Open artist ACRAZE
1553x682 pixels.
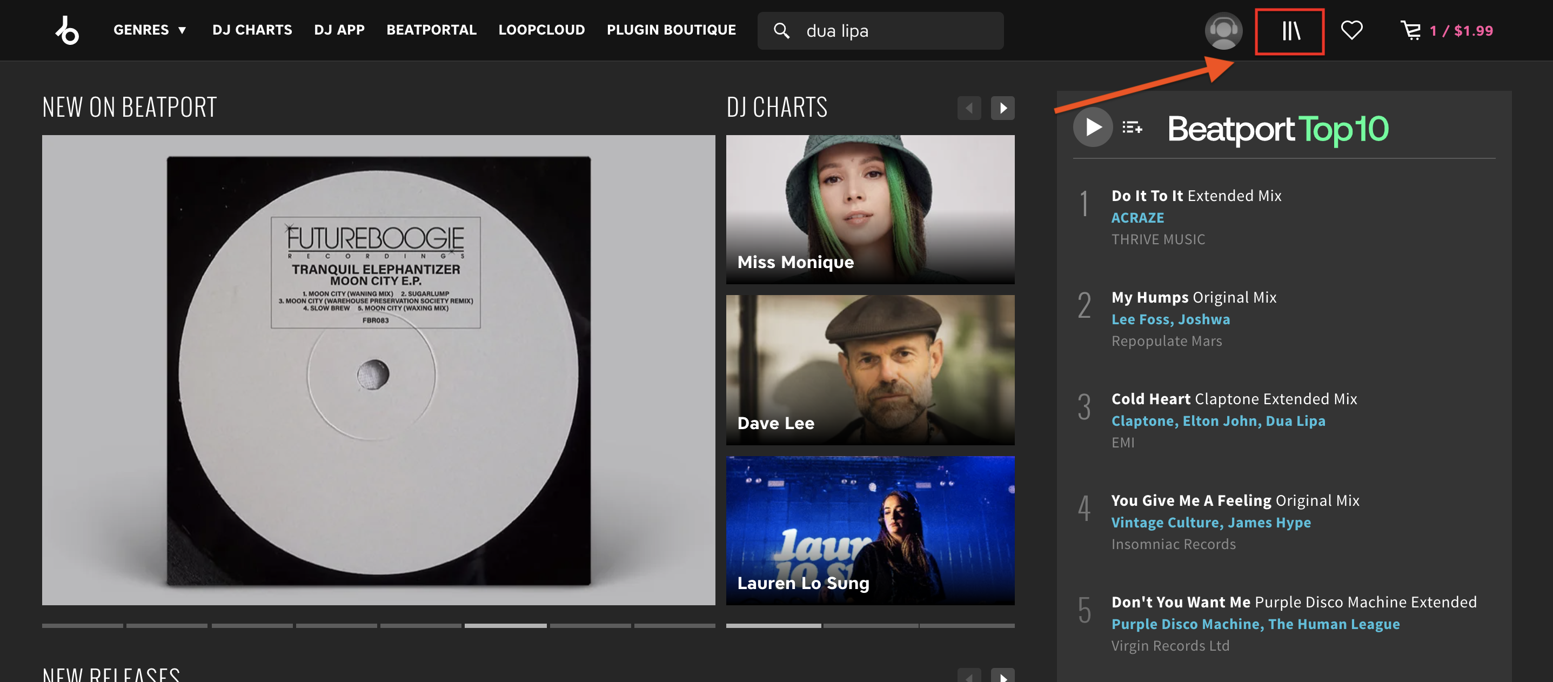coord(1137,218)
